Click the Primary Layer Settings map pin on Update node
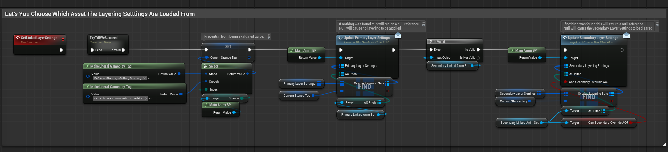 341,66
